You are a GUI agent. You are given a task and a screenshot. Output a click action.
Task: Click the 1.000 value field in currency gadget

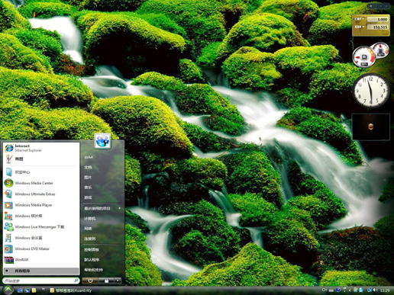[377, 19]
